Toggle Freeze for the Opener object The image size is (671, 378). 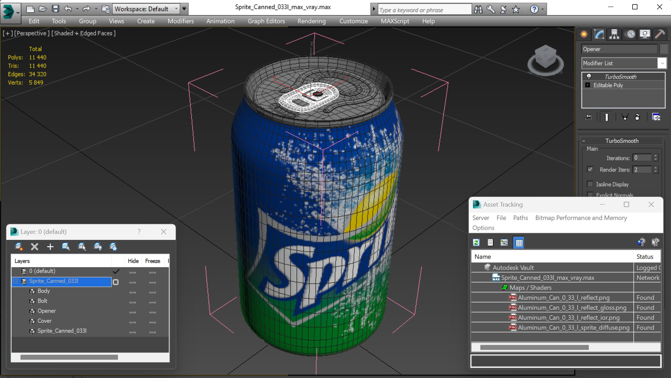[153, 312]
